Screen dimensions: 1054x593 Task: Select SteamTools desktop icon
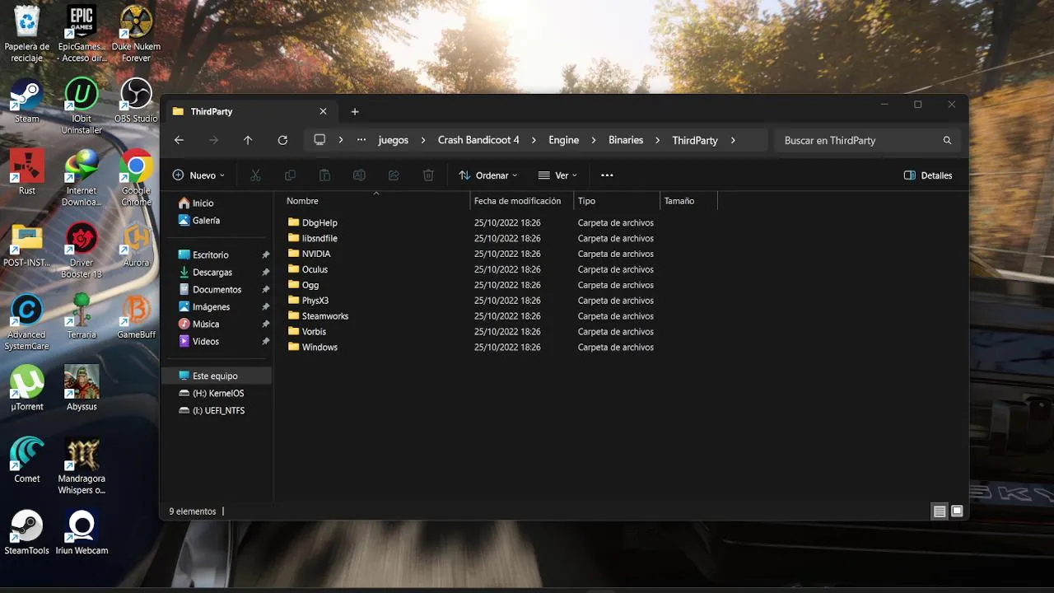(x=26, y=532)
